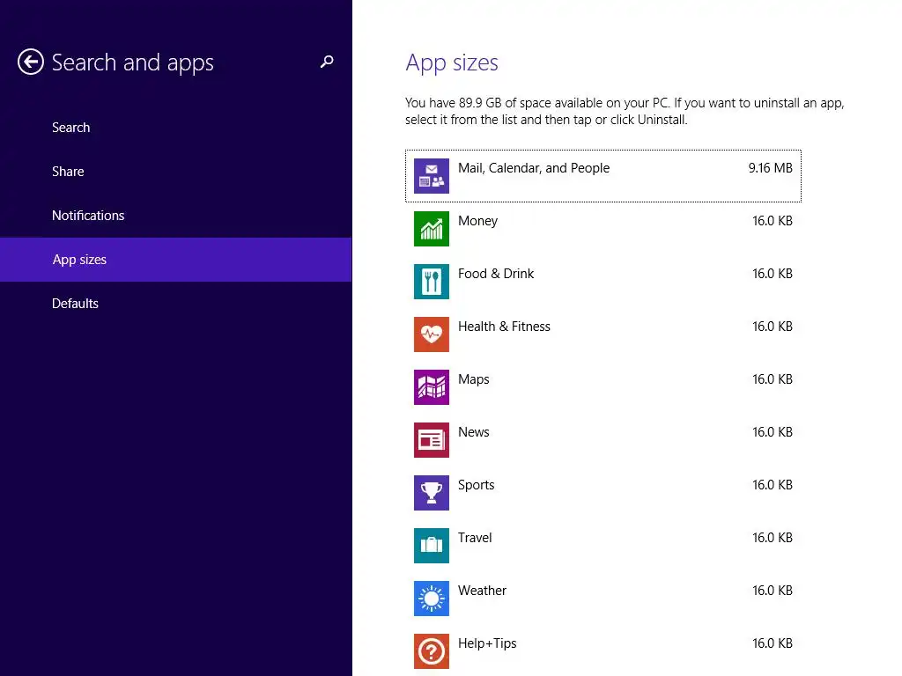Select the News app name
Viewport: 902px width, 676px height.
tap(473, 432)
